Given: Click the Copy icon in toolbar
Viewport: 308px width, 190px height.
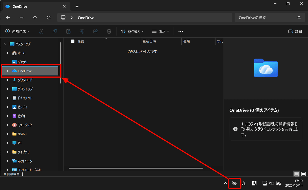Looking at the screenshot, I should coord(55,31).
